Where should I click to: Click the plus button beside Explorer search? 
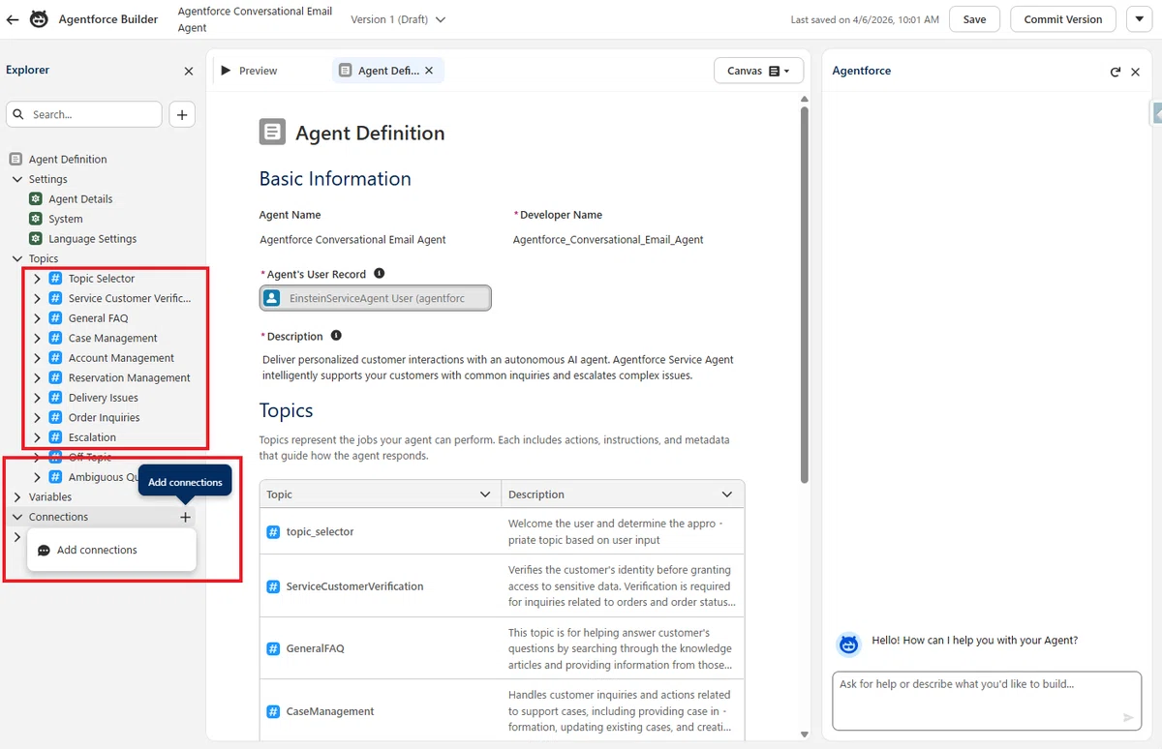click(x=182, y=114)
